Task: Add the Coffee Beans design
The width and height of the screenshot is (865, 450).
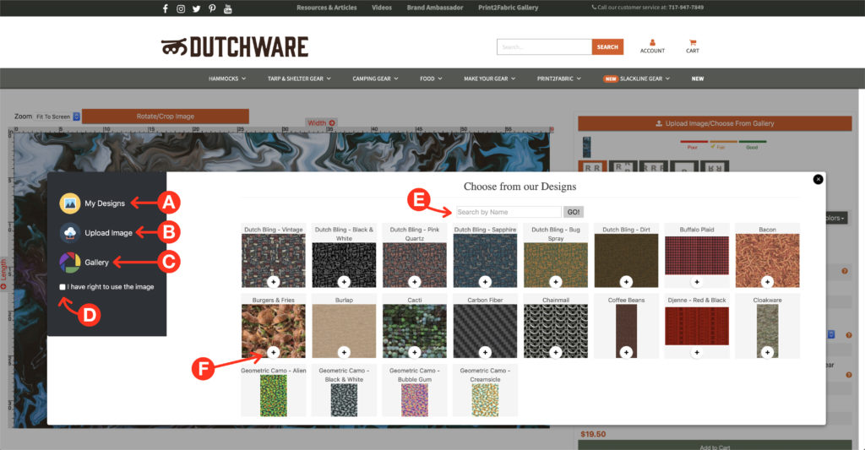Action: point(626,352)
